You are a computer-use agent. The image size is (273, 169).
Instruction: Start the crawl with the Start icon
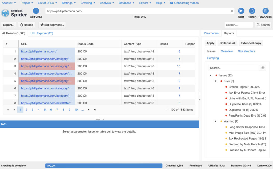click(241, 11)
